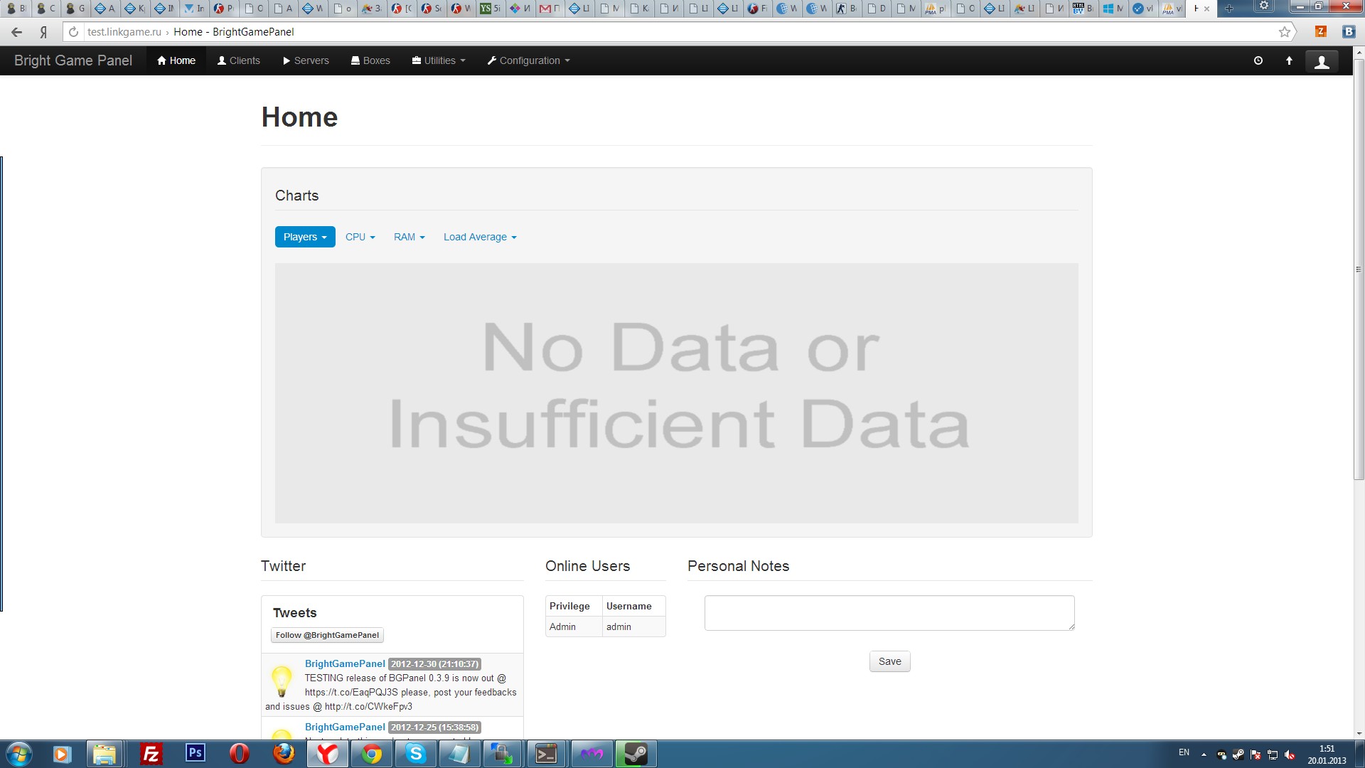Expand the Utilities dropdown menu

point(439,61)
